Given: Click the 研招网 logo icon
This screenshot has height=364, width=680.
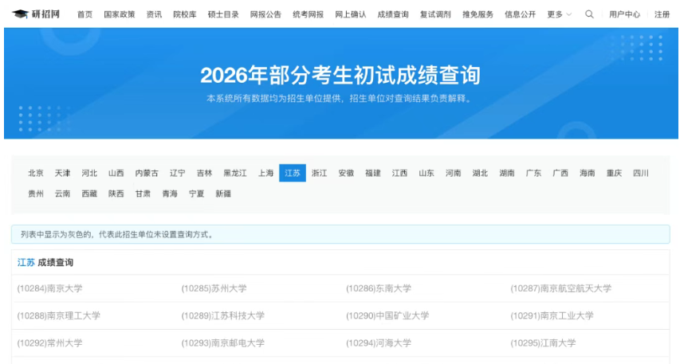Looking at the screenshot, I should point(20,14).
